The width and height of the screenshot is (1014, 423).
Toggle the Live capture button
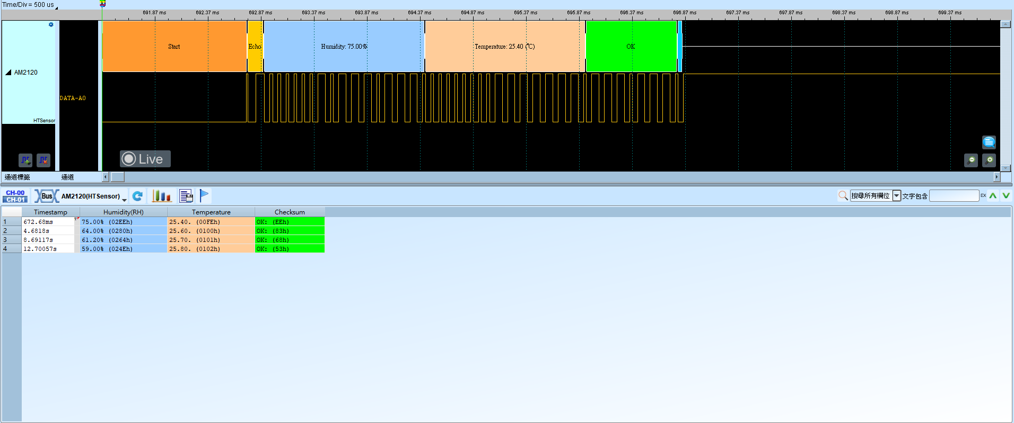[x=145, y=159]
